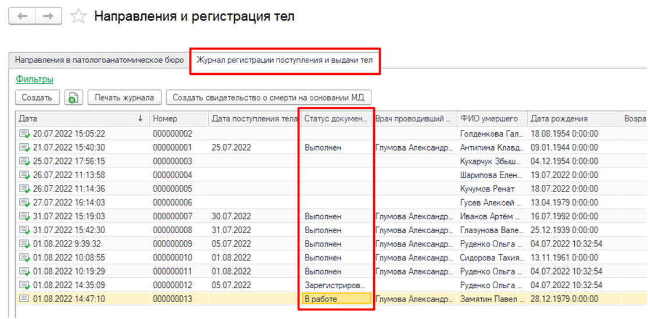Viewport: 648px width, 319px height.
Task: Open the Фильтры link
Action: 34,79
